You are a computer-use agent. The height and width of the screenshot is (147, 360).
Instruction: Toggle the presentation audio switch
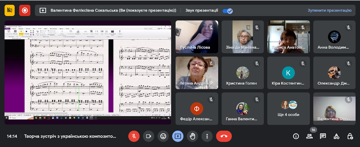coord(227,11)
